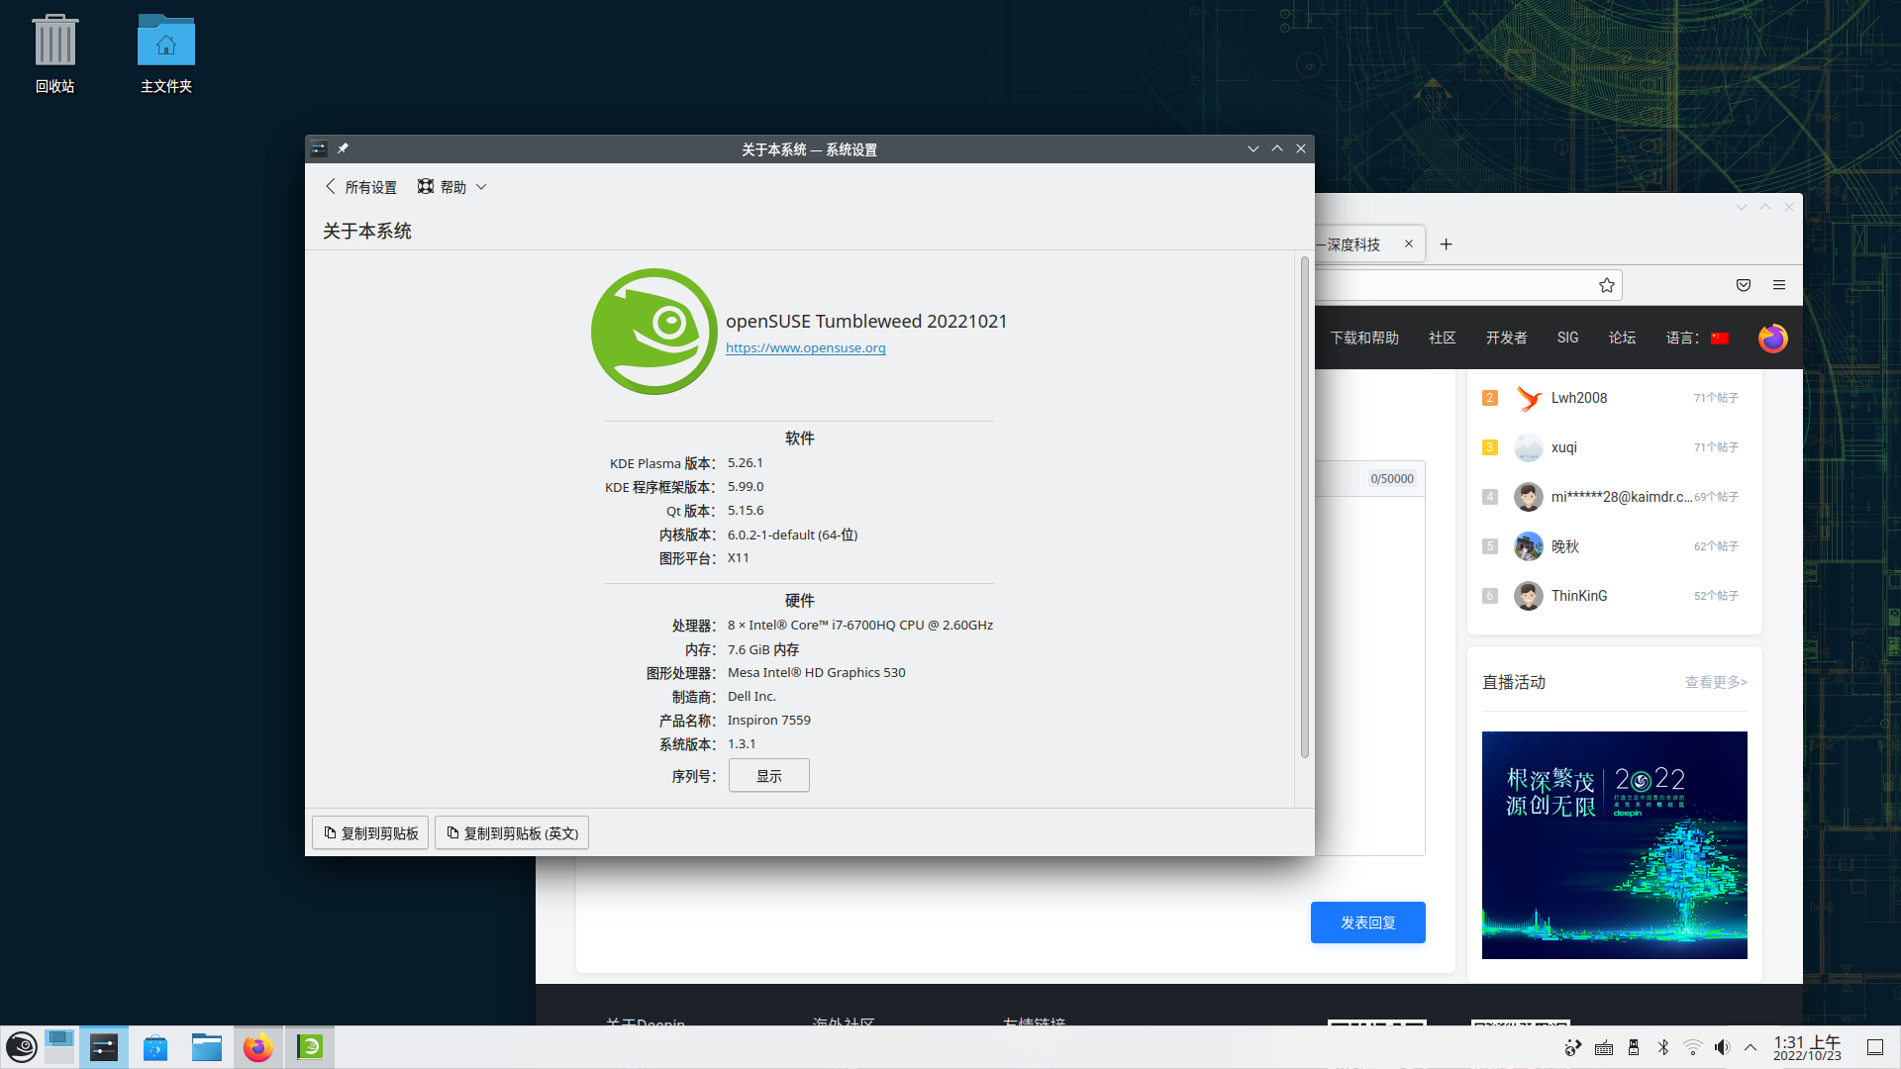
Task: Open the openSUSE application launcher menu
Action: pos(22,1047)
